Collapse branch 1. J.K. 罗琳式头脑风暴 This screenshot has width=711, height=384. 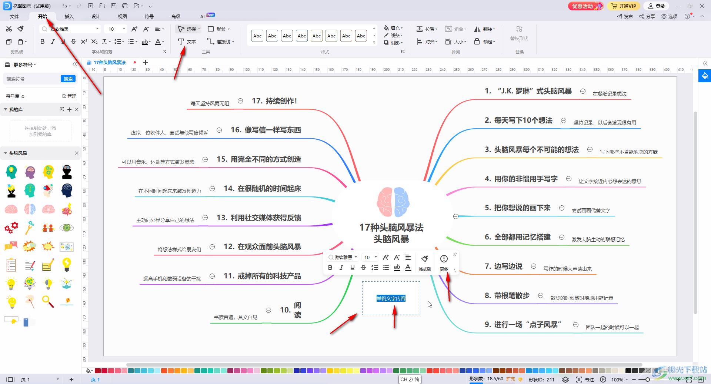tap(583, 91)
